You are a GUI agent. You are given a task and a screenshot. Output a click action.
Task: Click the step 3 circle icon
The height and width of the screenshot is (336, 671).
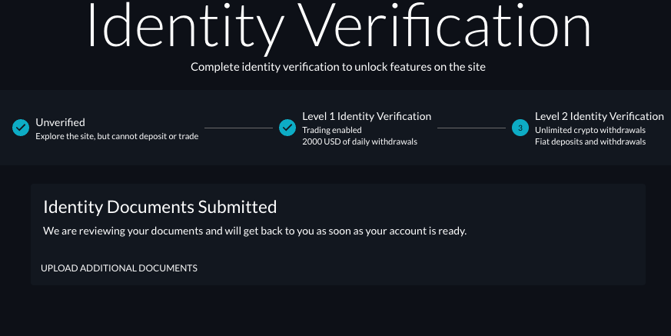[520, 128]
